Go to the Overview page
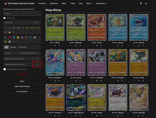The width and height of the screenshot is (156, 118). coord(42,3)
